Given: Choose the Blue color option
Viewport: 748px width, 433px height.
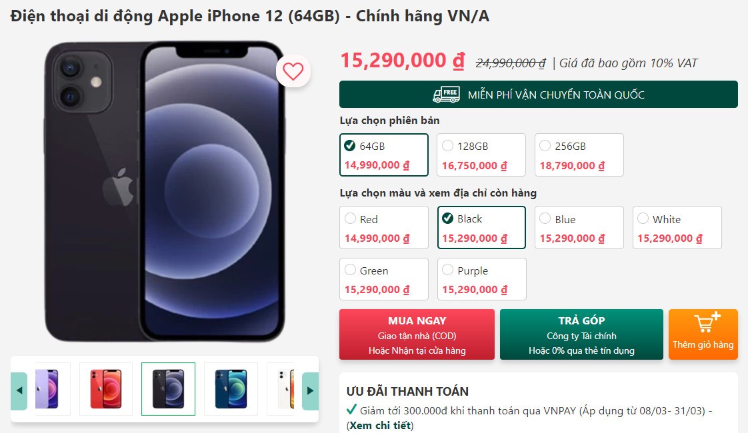Looking at the screenshot, I should pyautogui.click(x=579, y=227).
